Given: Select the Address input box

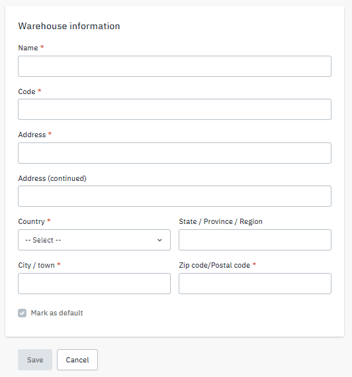Looking at the screenshot, I should 175,153.
